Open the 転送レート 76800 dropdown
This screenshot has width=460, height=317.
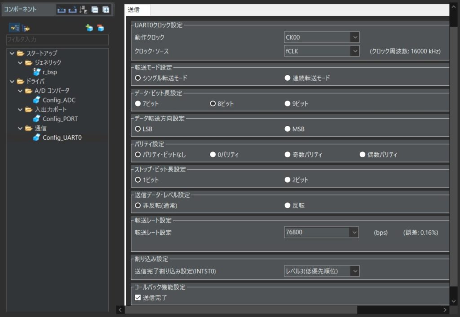coord(322,233)
